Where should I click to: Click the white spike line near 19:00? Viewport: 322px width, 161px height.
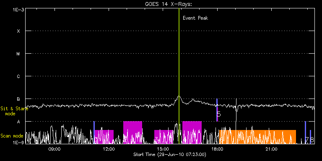(x=236, y=121)
